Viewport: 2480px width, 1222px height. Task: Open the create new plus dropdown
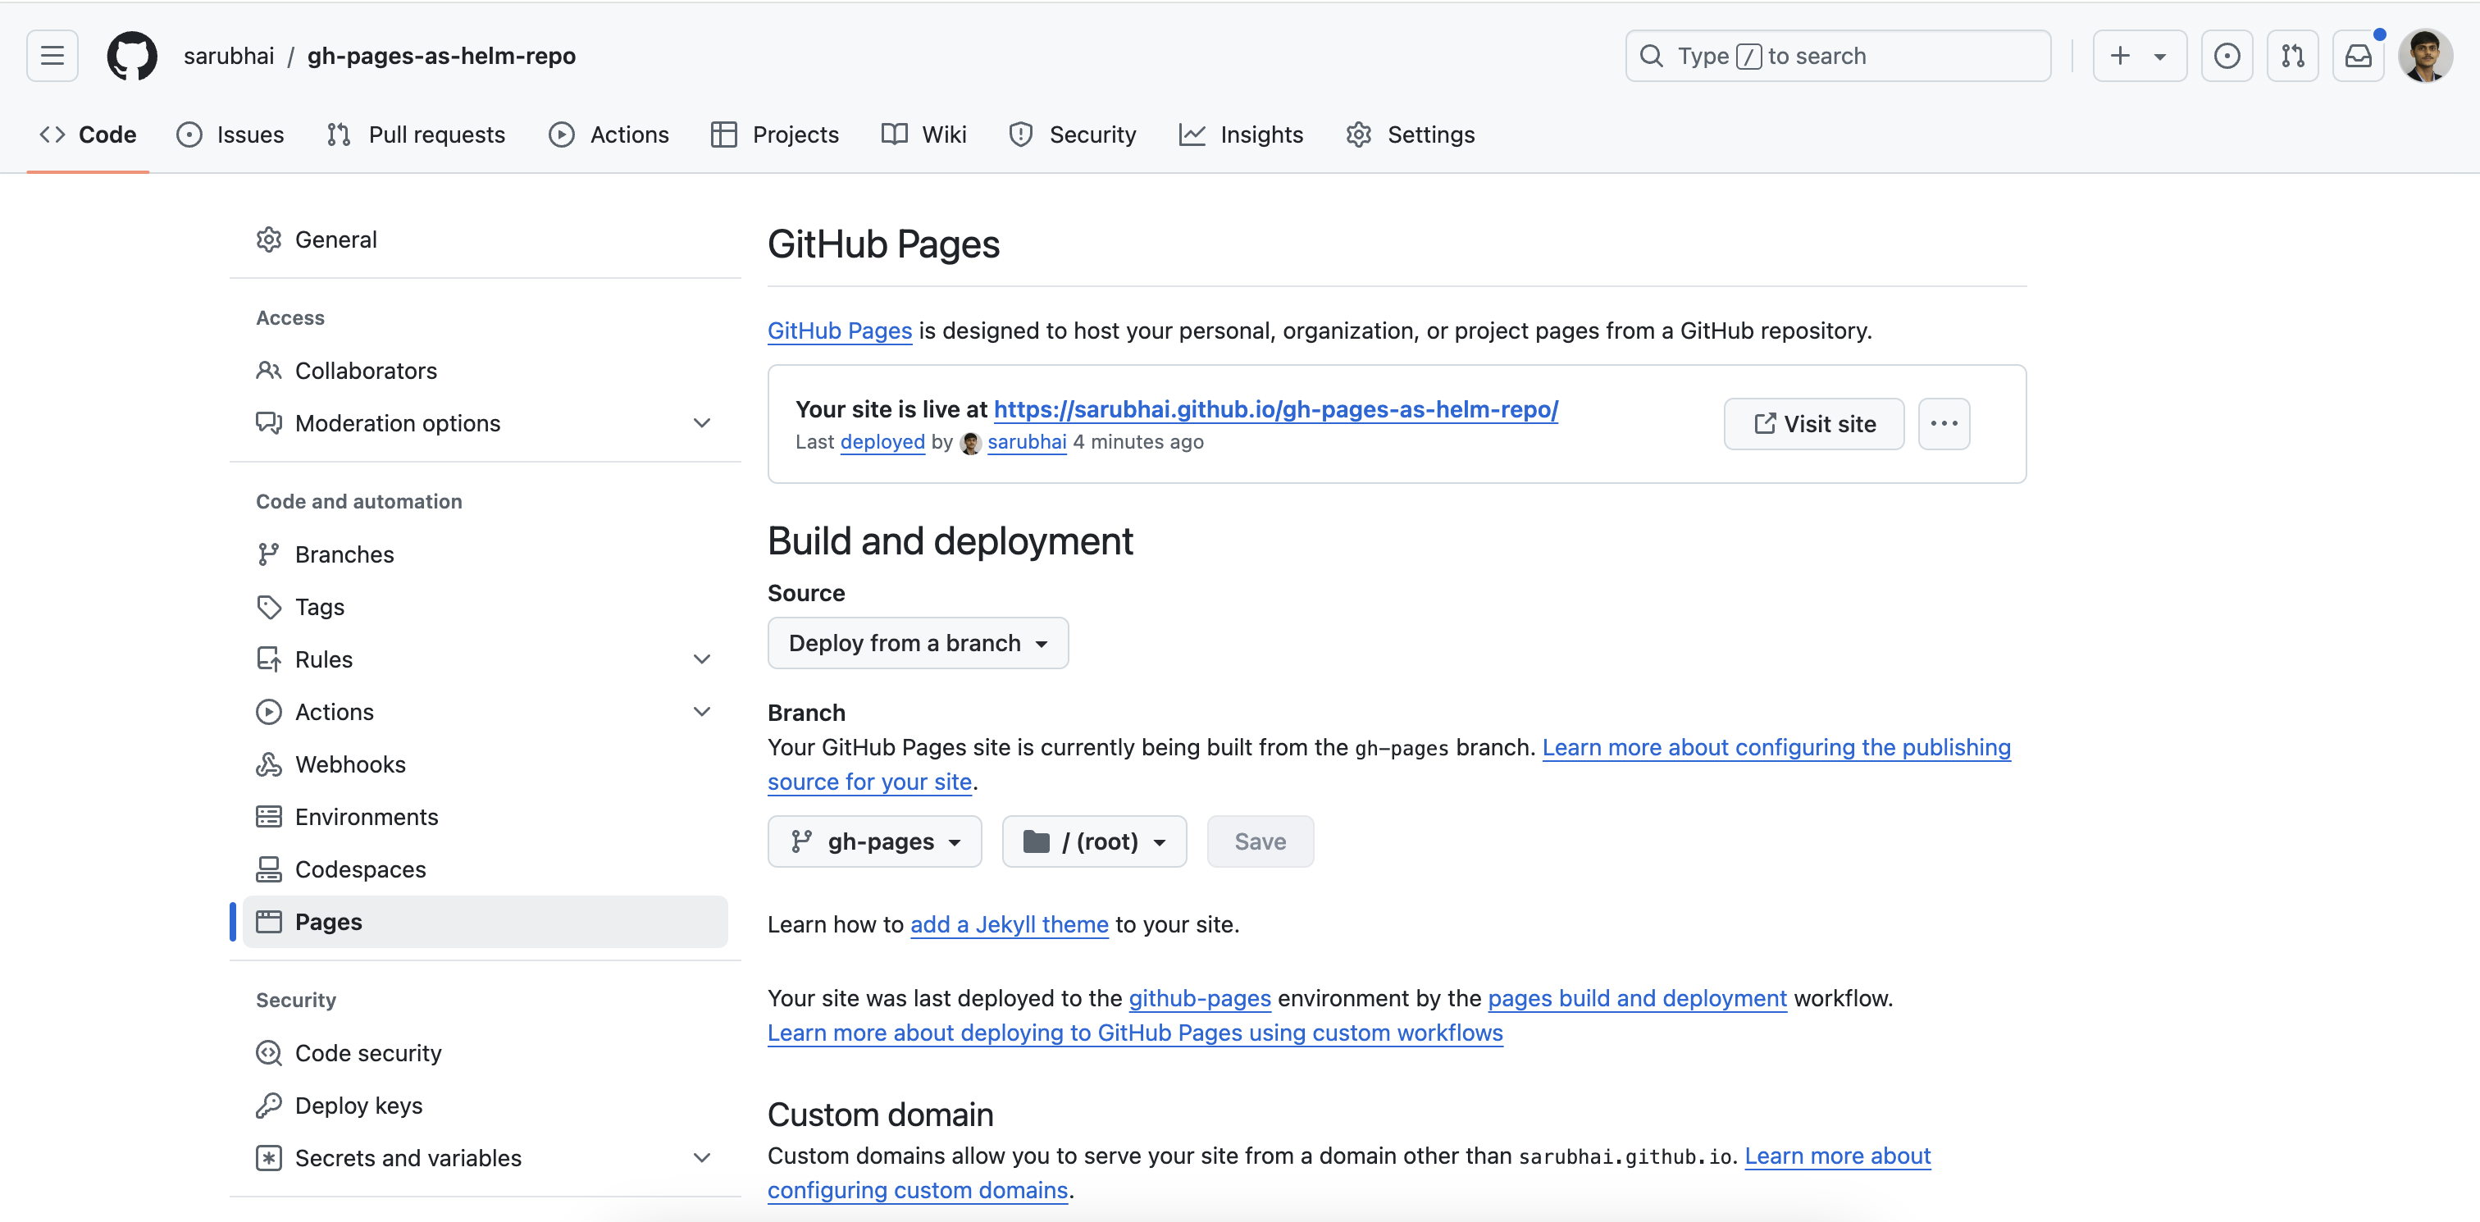pyautogui.click(x=2138, y=56)
